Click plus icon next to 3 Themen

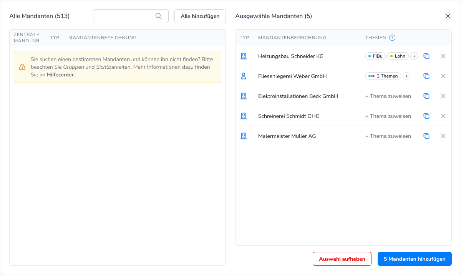point(406,76)
